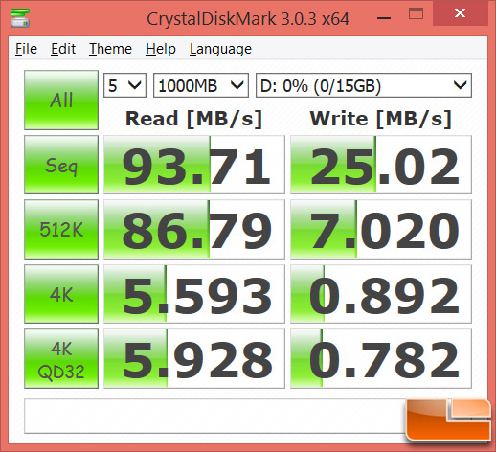Open the Theme menu

(x=110, y=49)
